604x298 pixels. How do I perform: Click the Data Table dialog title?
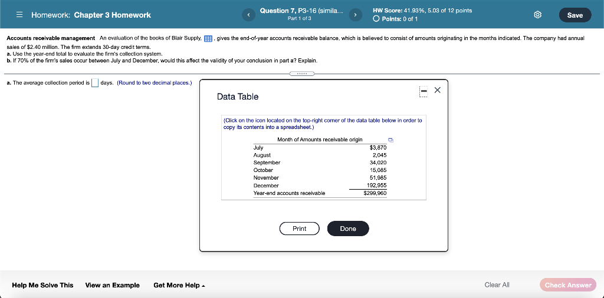pyautogui.click(x=238, y=97)
